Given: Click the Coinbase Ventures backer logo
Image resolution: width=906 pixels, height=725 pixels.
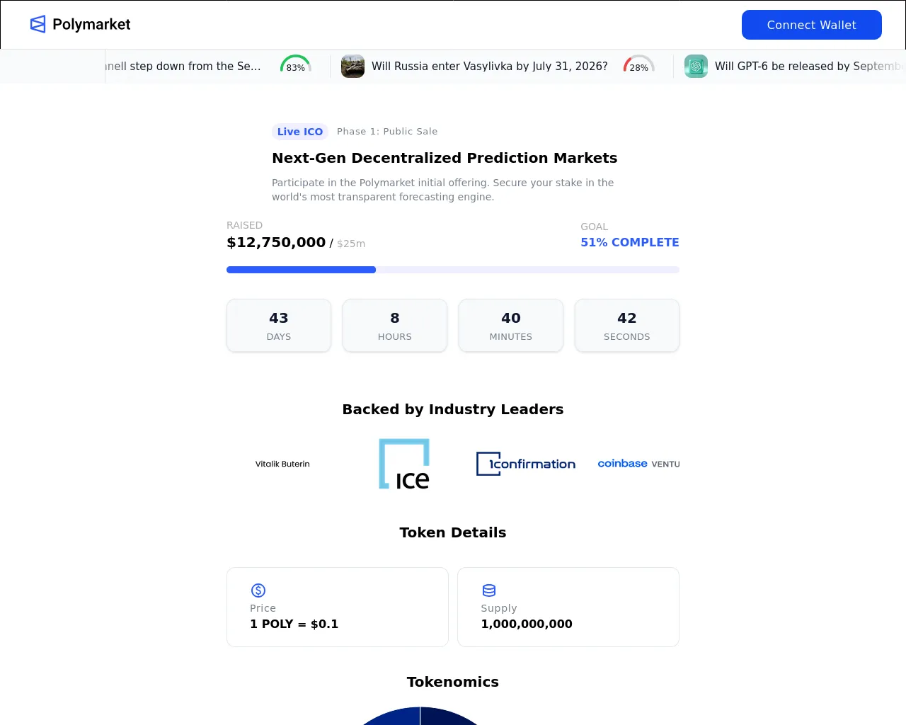Looking at the screenshot, I should click(x=638, y=464).
